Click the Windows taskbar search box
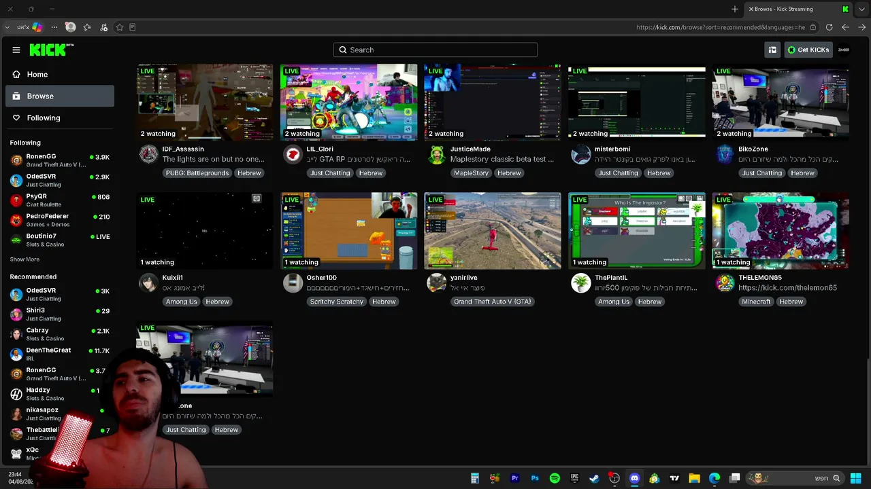Viewport: 871px width, 489px height. 795,478
